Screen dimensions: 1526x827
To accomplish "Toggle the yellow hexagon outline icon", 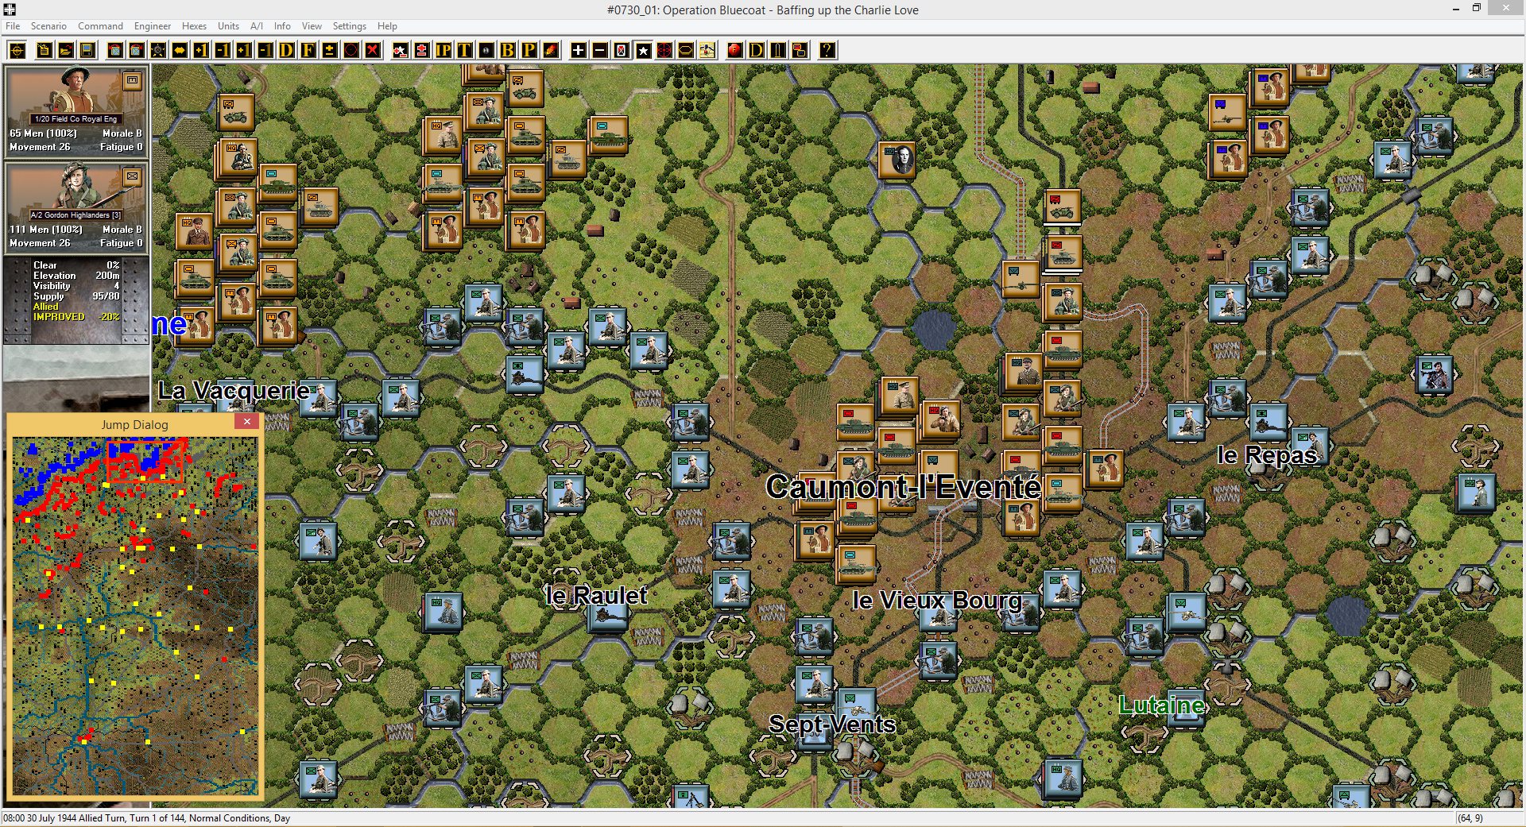I will pos(685,51).
